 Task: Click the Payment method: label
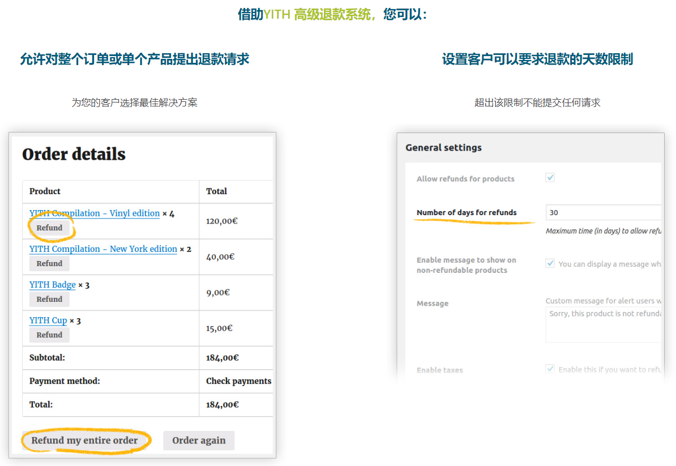[x=65, y=381]
